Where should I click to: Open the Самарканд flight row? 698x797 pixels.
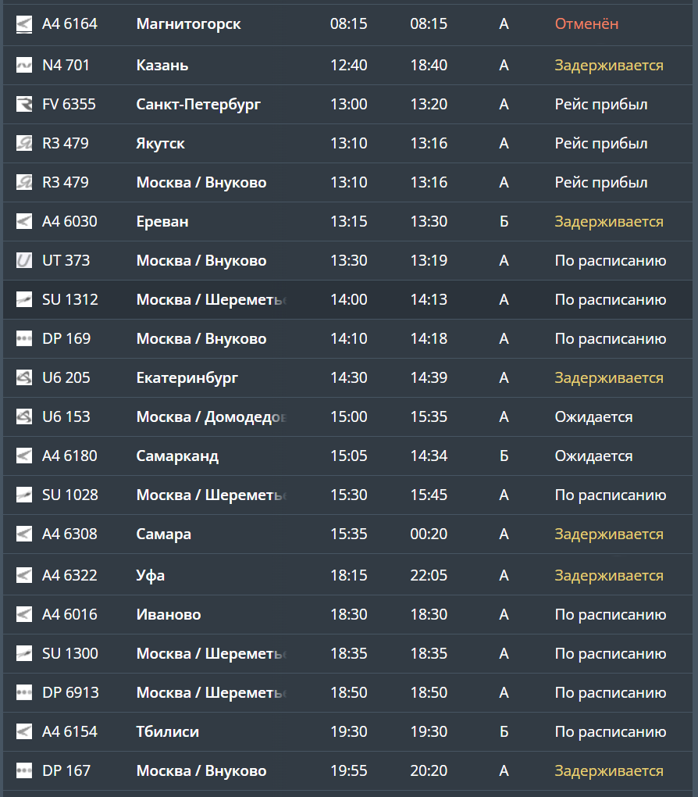point(177,456)
